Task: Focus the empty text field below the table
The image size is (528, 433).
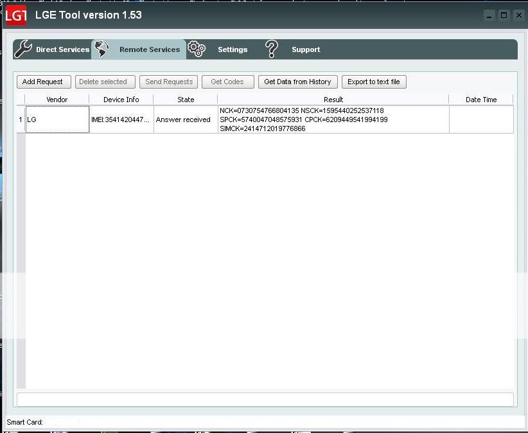Action: (265, 399)
